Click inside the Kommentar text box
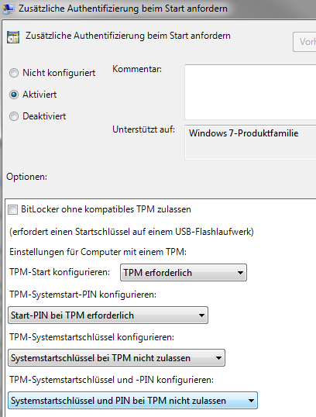 250,92
